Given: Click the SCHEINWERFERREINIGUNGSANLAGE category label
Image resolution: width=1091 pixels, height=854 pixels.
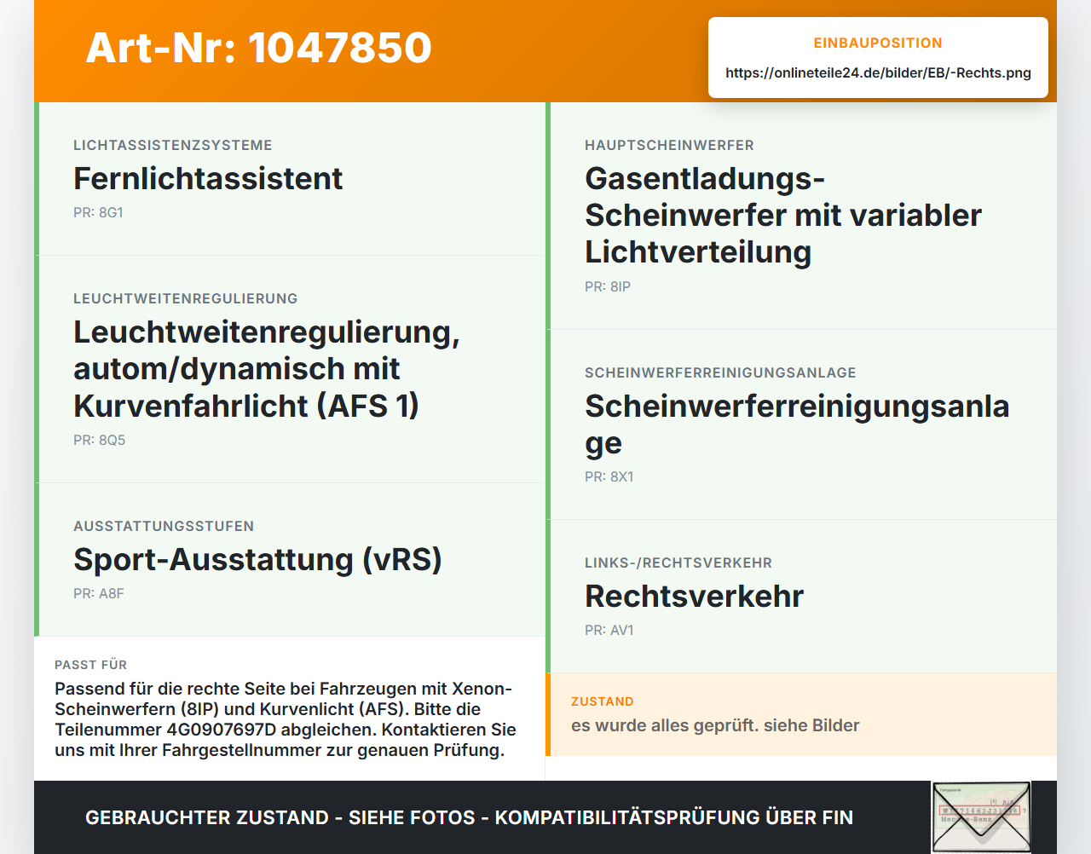Looking at the screenshot, I should tap(720, 373).
